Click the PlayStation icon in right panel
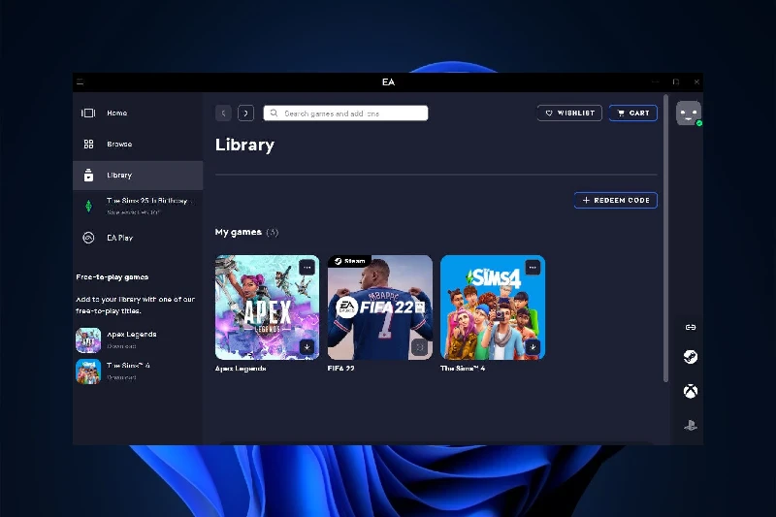Image resolution: width=776 pixels, height=517 pixels. pos(691,426)
